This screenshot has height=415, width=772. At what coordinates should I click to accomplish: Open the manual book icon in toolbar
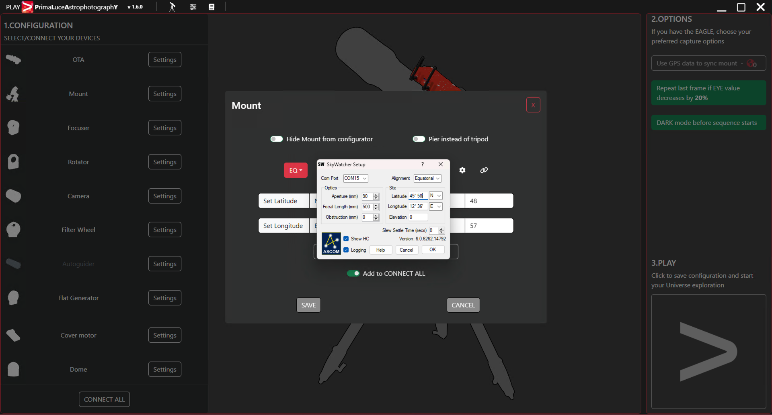211,7
